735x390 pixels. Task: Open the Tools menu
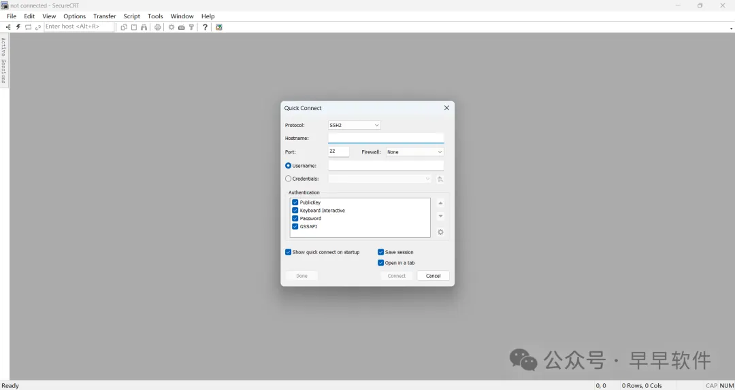(155, 16)
